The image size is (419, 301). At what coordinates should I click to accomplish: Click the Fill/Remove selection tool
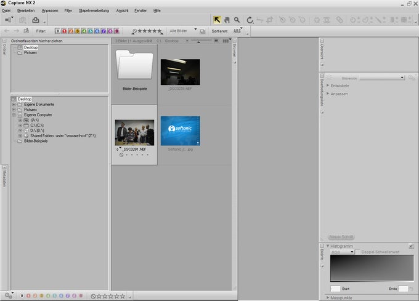pyautogui.click(x=407, y=20)
